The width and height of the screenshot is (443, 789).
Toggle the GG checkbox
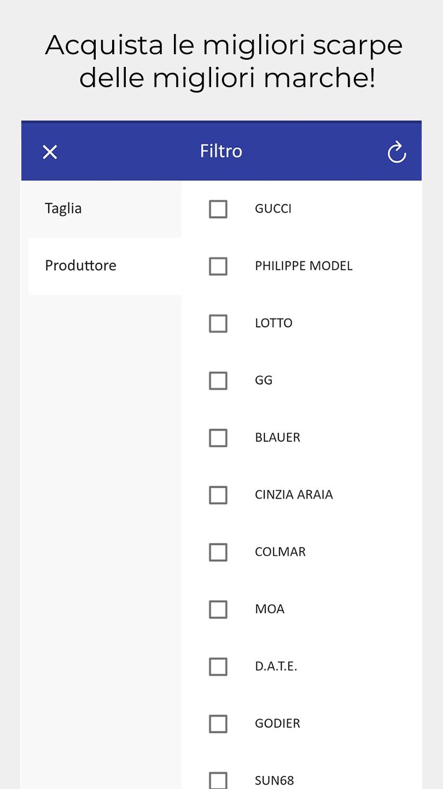tap(218, 380)
